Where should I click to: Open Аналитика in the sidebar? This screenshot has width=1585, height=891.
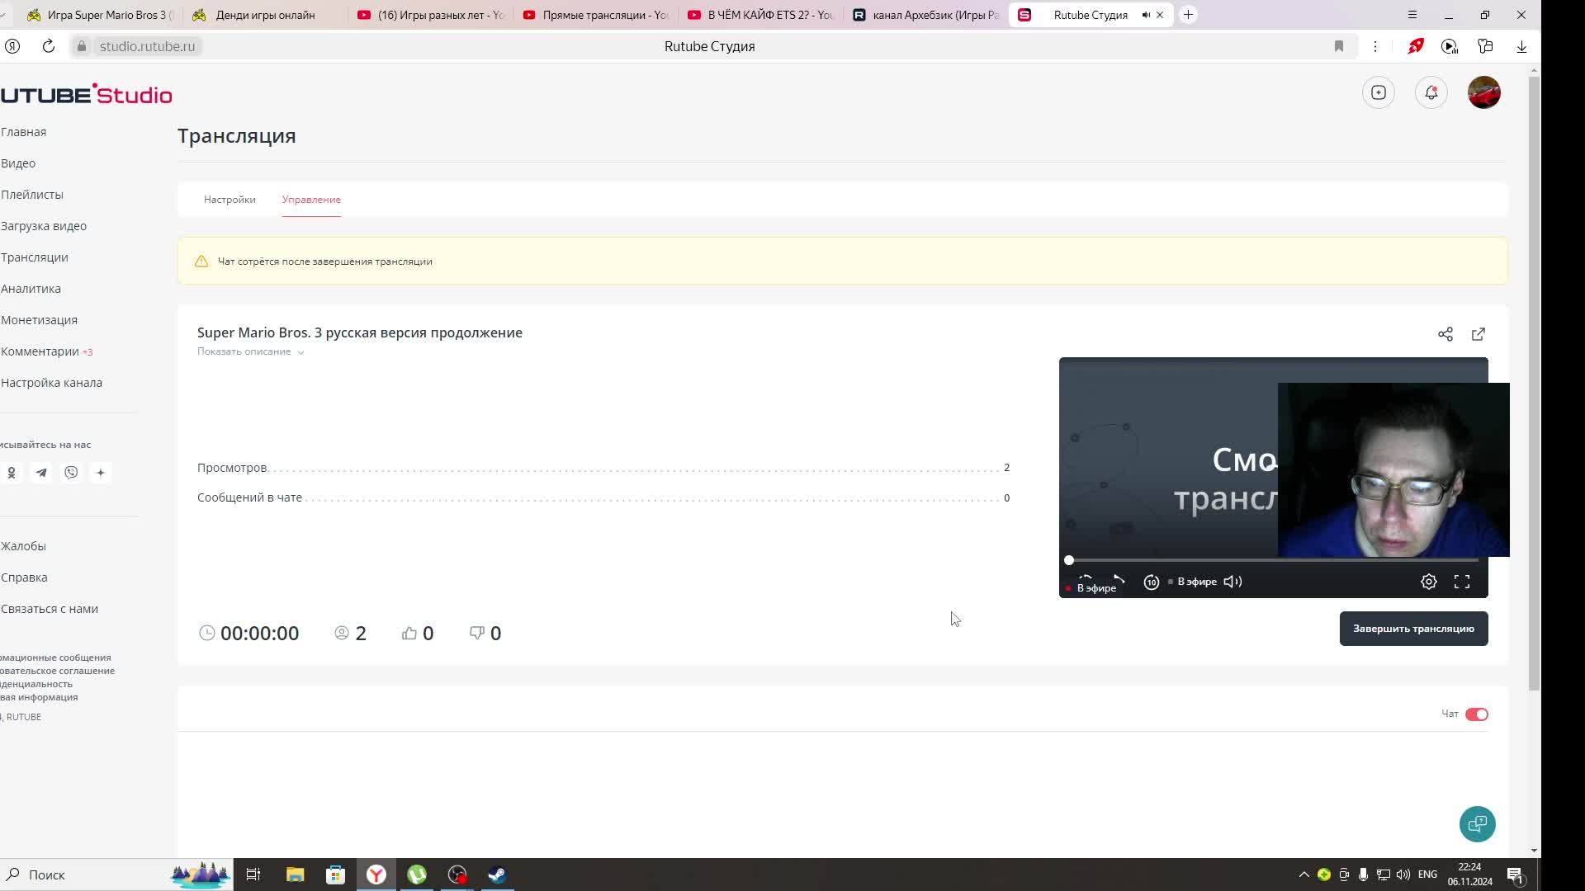(31, 289)
